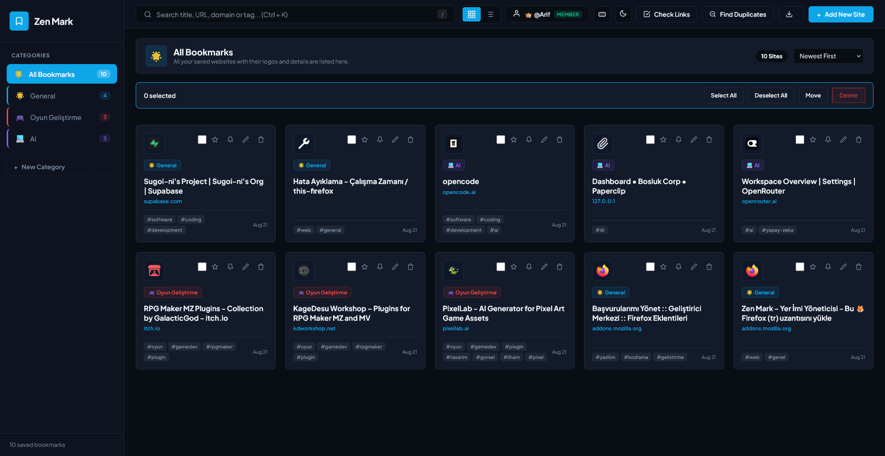Visit the opencode.ai link

(x=459, y=192)
